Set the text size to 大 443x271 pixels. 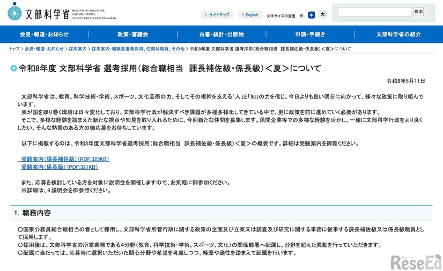323,14
